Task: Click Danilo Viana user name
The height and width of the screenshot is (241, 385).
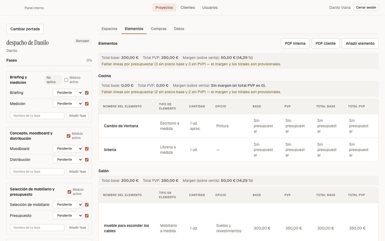Action: coord(340,7)
